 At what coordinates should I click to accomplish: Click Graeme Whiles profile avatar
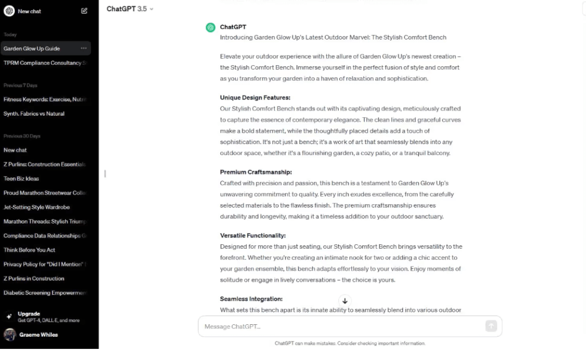pos(10,335)
